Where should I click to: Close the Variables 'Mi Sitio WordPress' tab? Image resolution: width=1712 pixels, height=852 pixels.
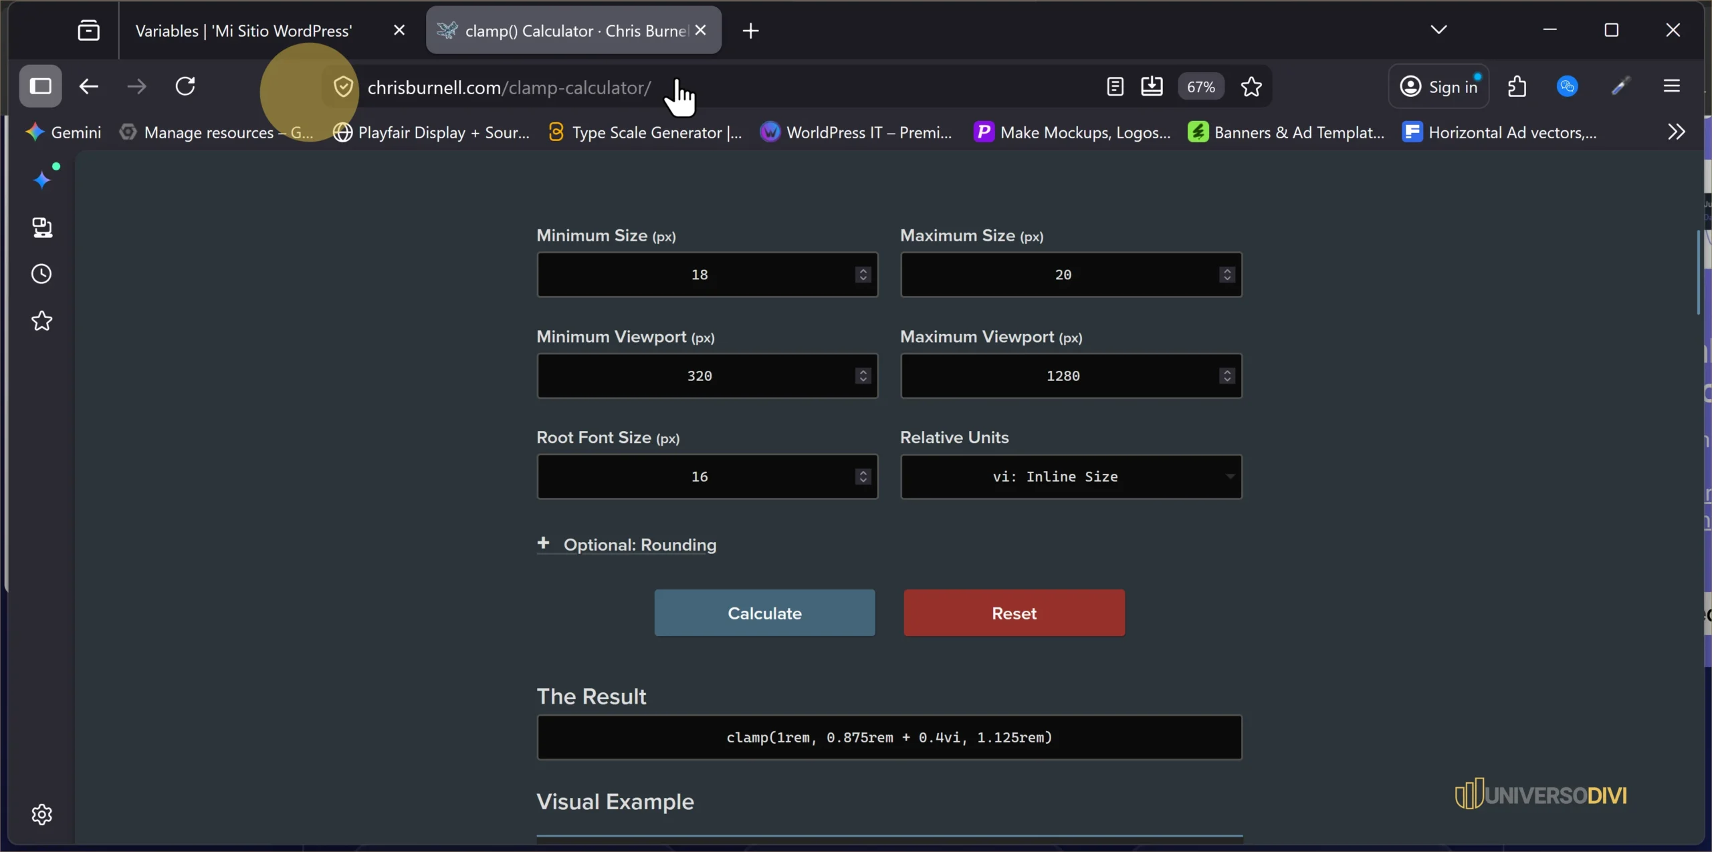point(399,30)
